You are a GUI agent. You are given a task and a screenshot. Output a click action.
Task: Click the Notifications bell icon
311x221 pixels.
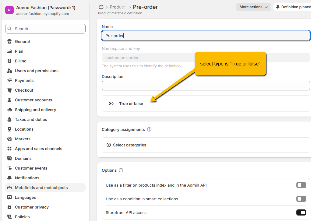click(9, 178)
